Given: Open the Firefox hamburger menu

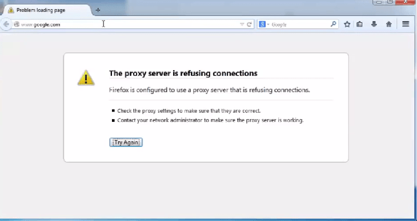Looking at the screenshot, I should pos(406,24).
